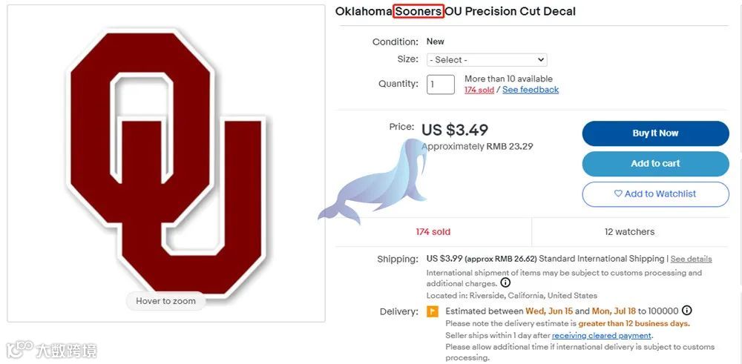Click the heart icon on Add to Watchlist

pyautogui.click(x=618, y=194)
